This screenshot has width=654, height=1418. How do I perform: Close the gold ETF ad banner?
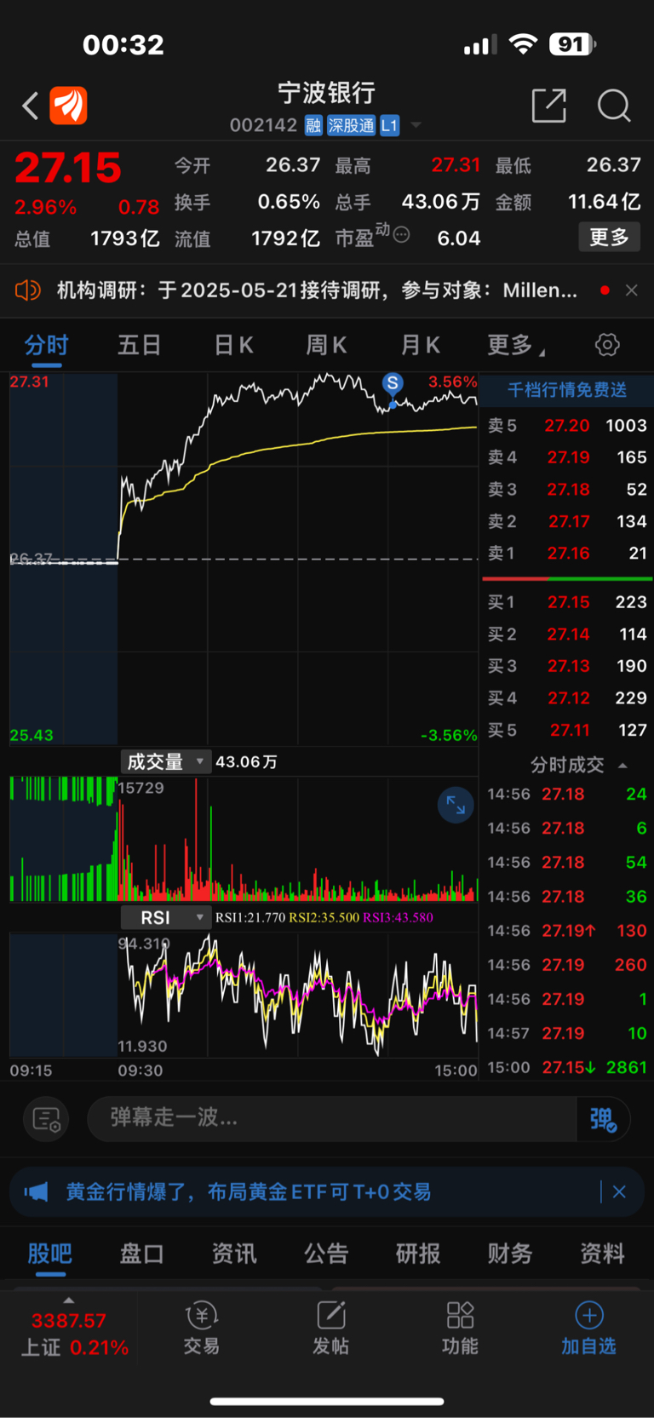pos(619,1191)
